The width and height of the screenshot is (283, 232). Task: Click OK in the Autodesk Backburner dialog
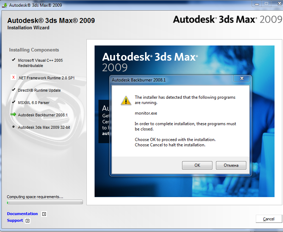click(x=197, y=165)
